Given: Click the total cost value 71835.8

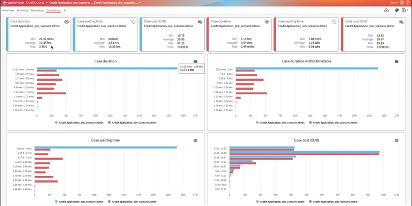Looking at the screenshot, I should 181,47.
